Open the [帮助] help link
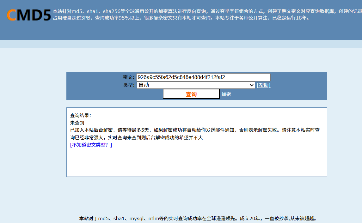 click(x=264, y=85)
